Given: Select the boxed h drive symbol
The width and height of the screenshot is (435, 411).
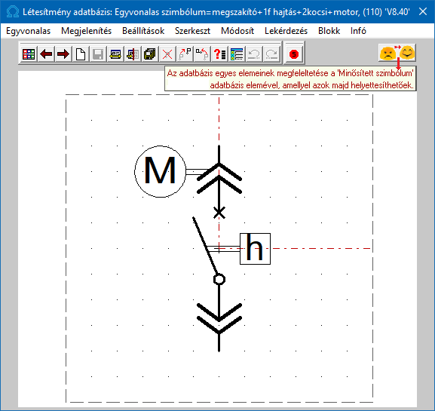Looking at the screenshot, I should click(x=255, y=249).
